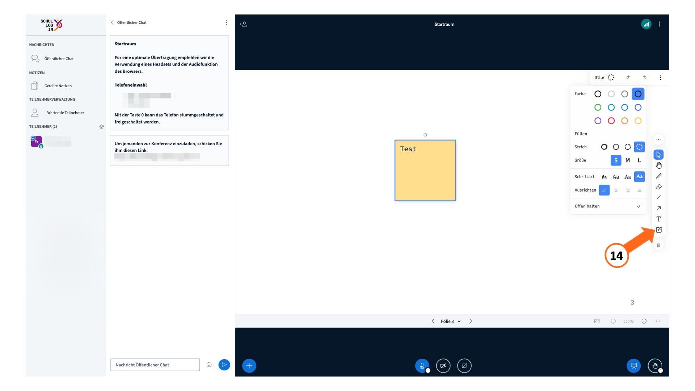Pick the red color swatch
This screenshot has width=695, height=391.
(611, 121)
